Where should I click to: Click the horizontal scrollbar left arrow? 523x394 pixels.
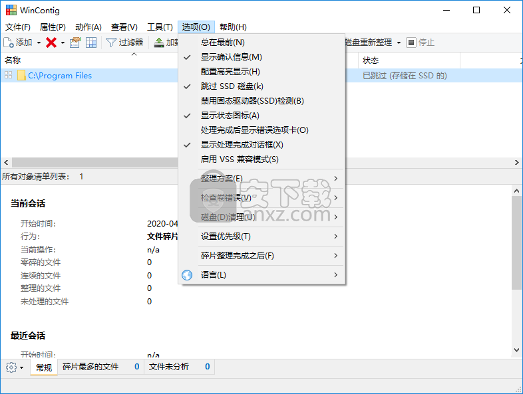tap(6, 163)
